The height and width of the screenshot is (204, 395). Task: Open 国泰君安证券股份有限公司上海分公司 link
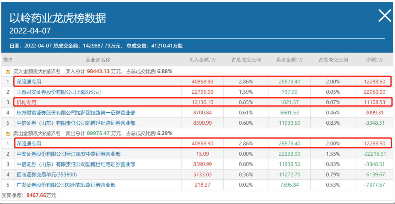(x=59, y=92)
